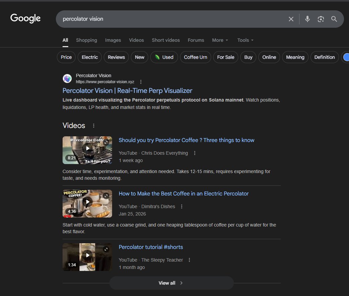Play the 8:21 Percolator Coffee video preview
Image resolution: width=349 pixels, height=296 pixels.
pyautogui.click(x=87, y=148)
